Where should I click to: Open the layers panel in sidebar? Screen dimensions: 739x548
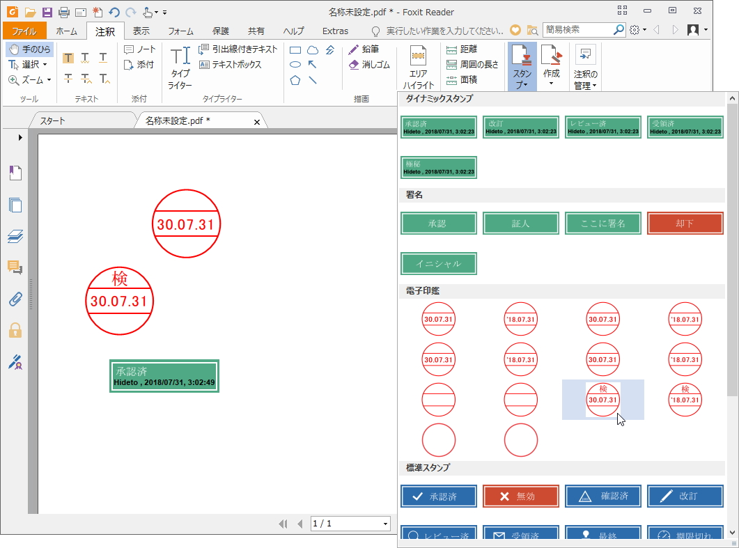[x=15, y=236]
